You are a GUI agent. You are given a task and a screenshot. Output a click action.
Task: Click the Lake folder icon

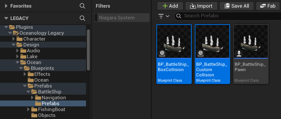point(23,56)
